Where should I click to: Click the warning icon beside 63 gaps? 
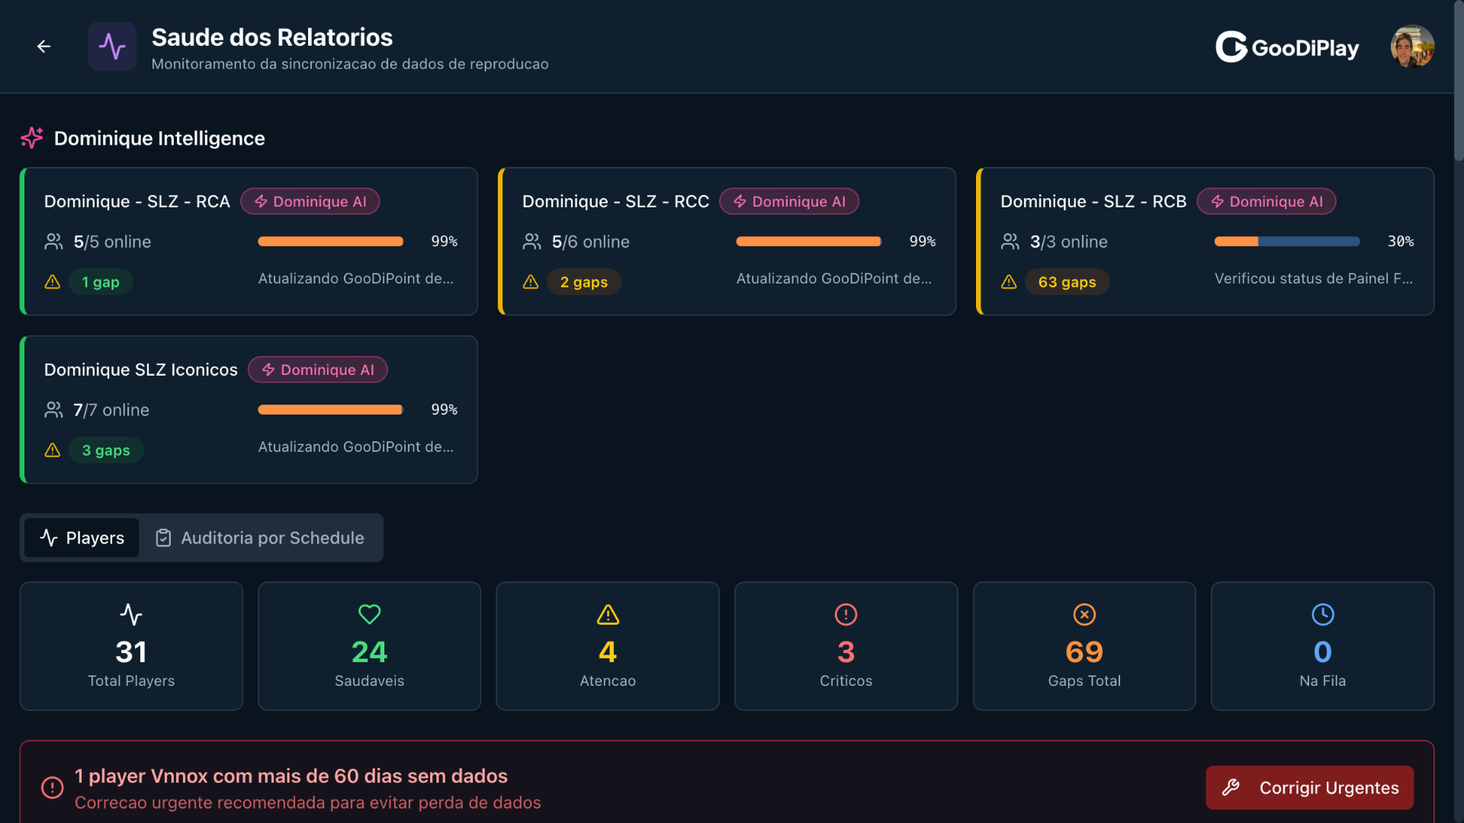tap(1009, 282)
